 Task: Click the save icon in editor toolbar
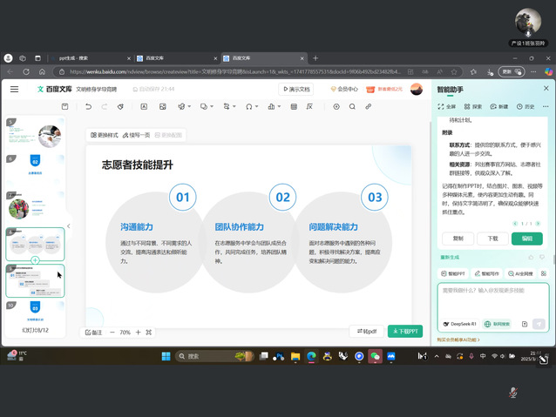64,106
